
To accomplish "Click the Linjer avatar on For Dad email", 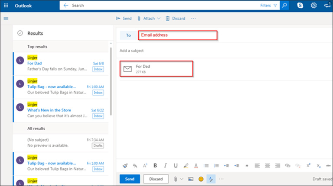I will [x=20, y=61].
